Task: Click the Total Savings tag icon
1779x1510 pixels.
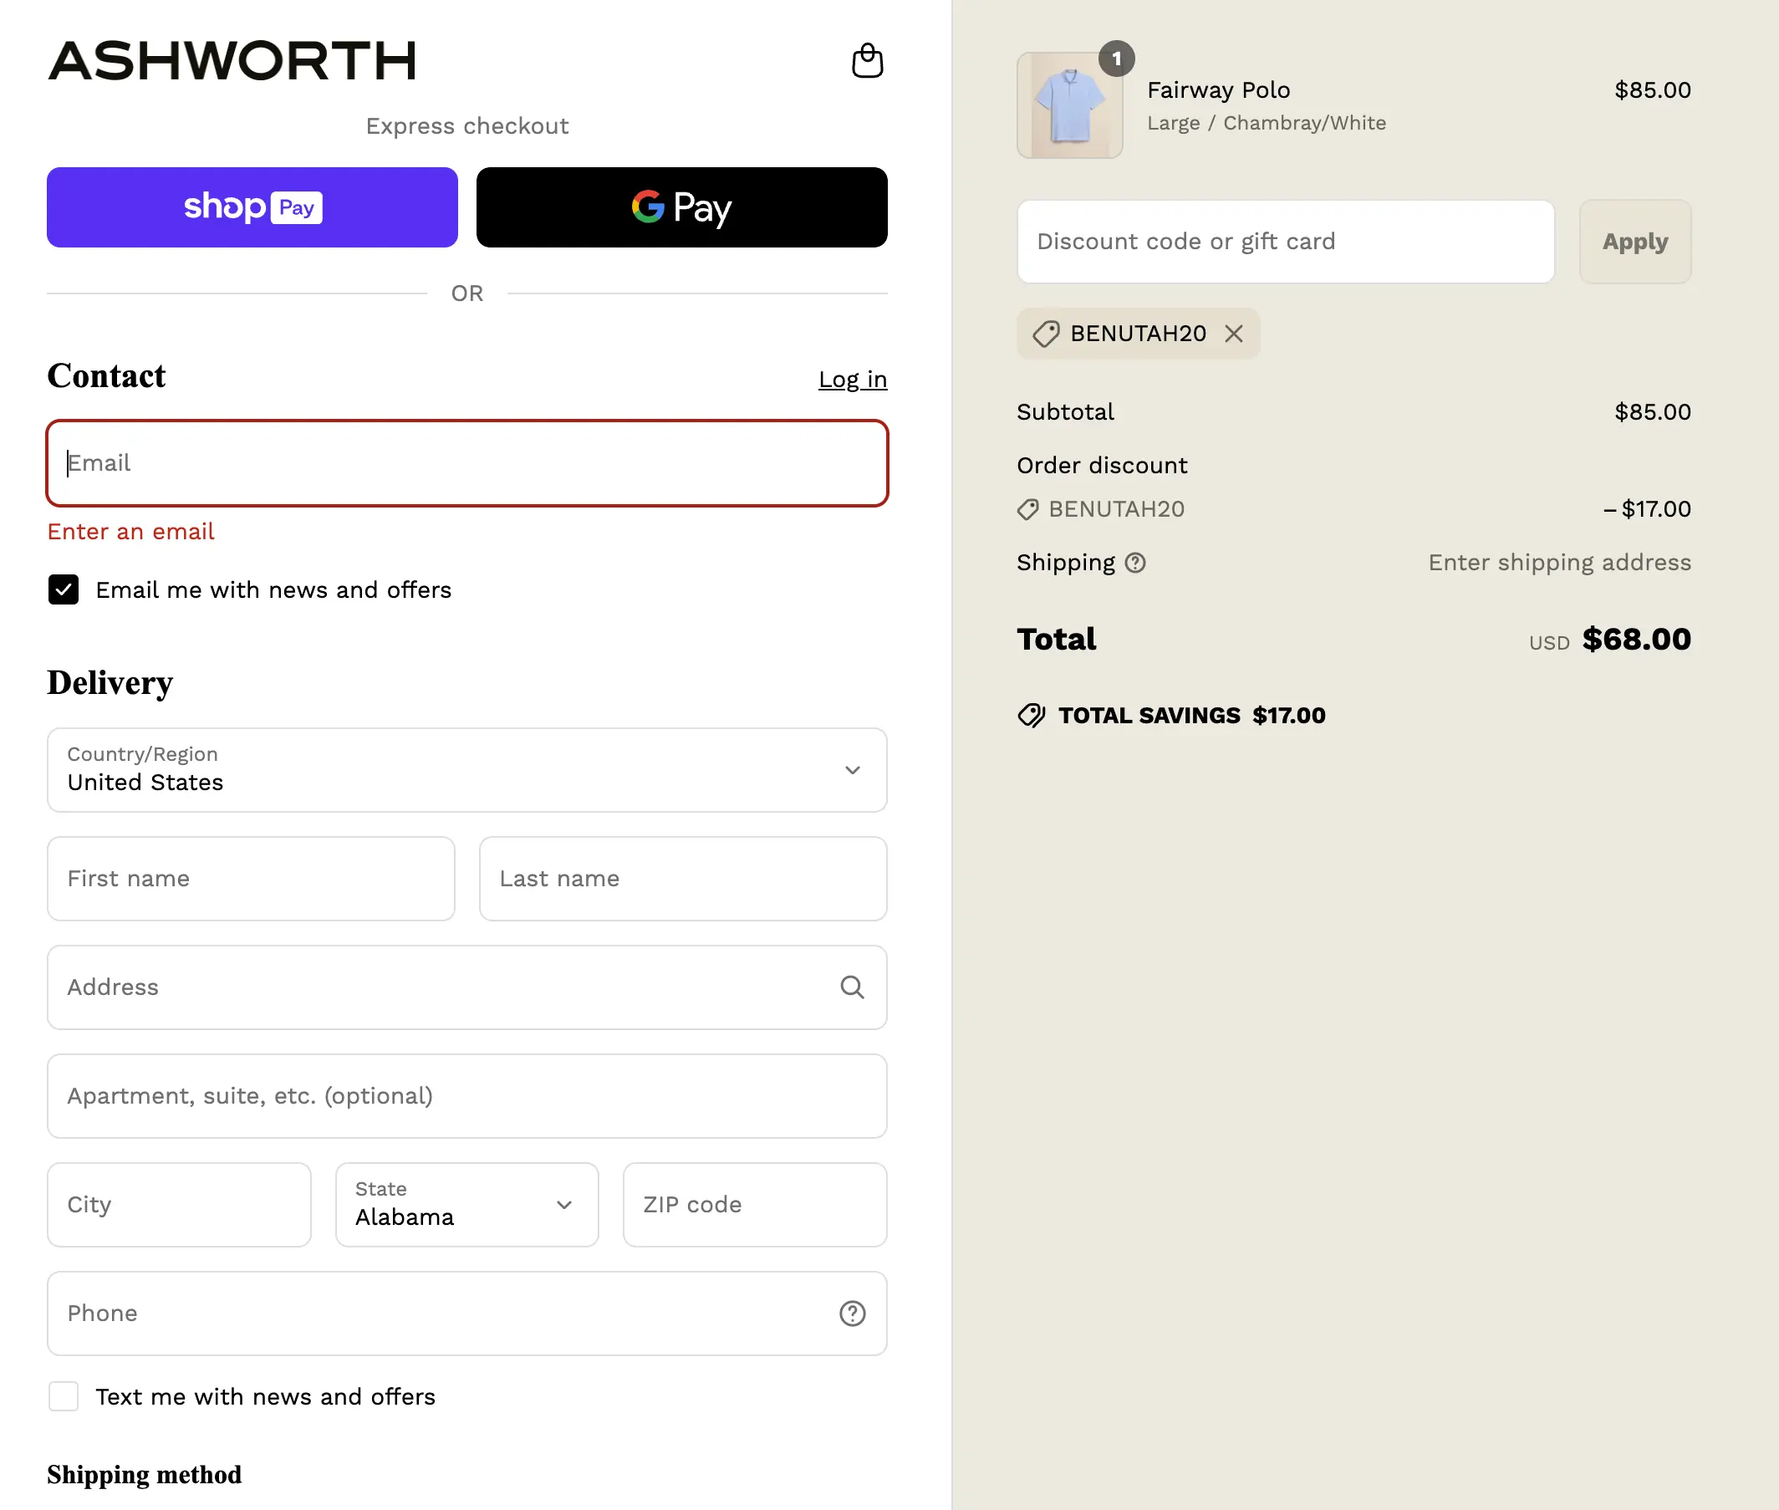Action: (1031, 716)
